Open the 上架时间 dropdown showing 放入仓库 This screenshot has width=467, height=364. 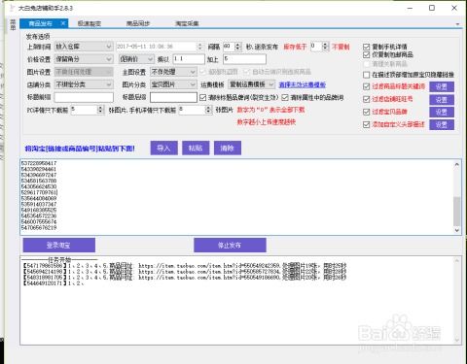click(x=84, y=47)
